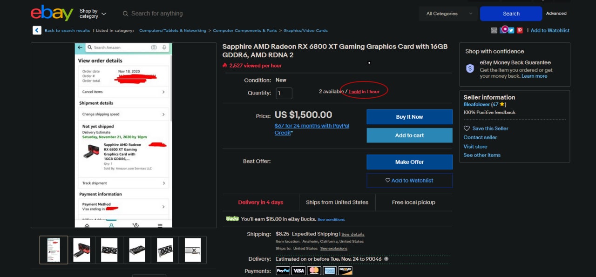Click the back arrow icon beside search results
The image size is (596, 277).
(x=37, y=30)
